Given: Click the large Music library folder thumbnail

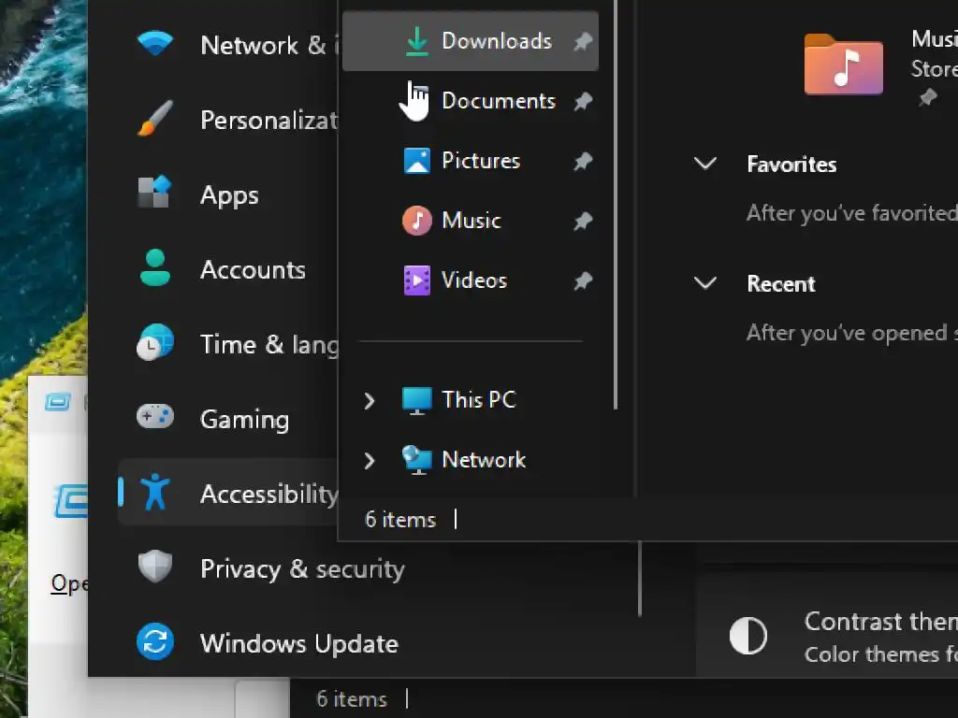Looking at the screenshot, I should tap(843, 65).
